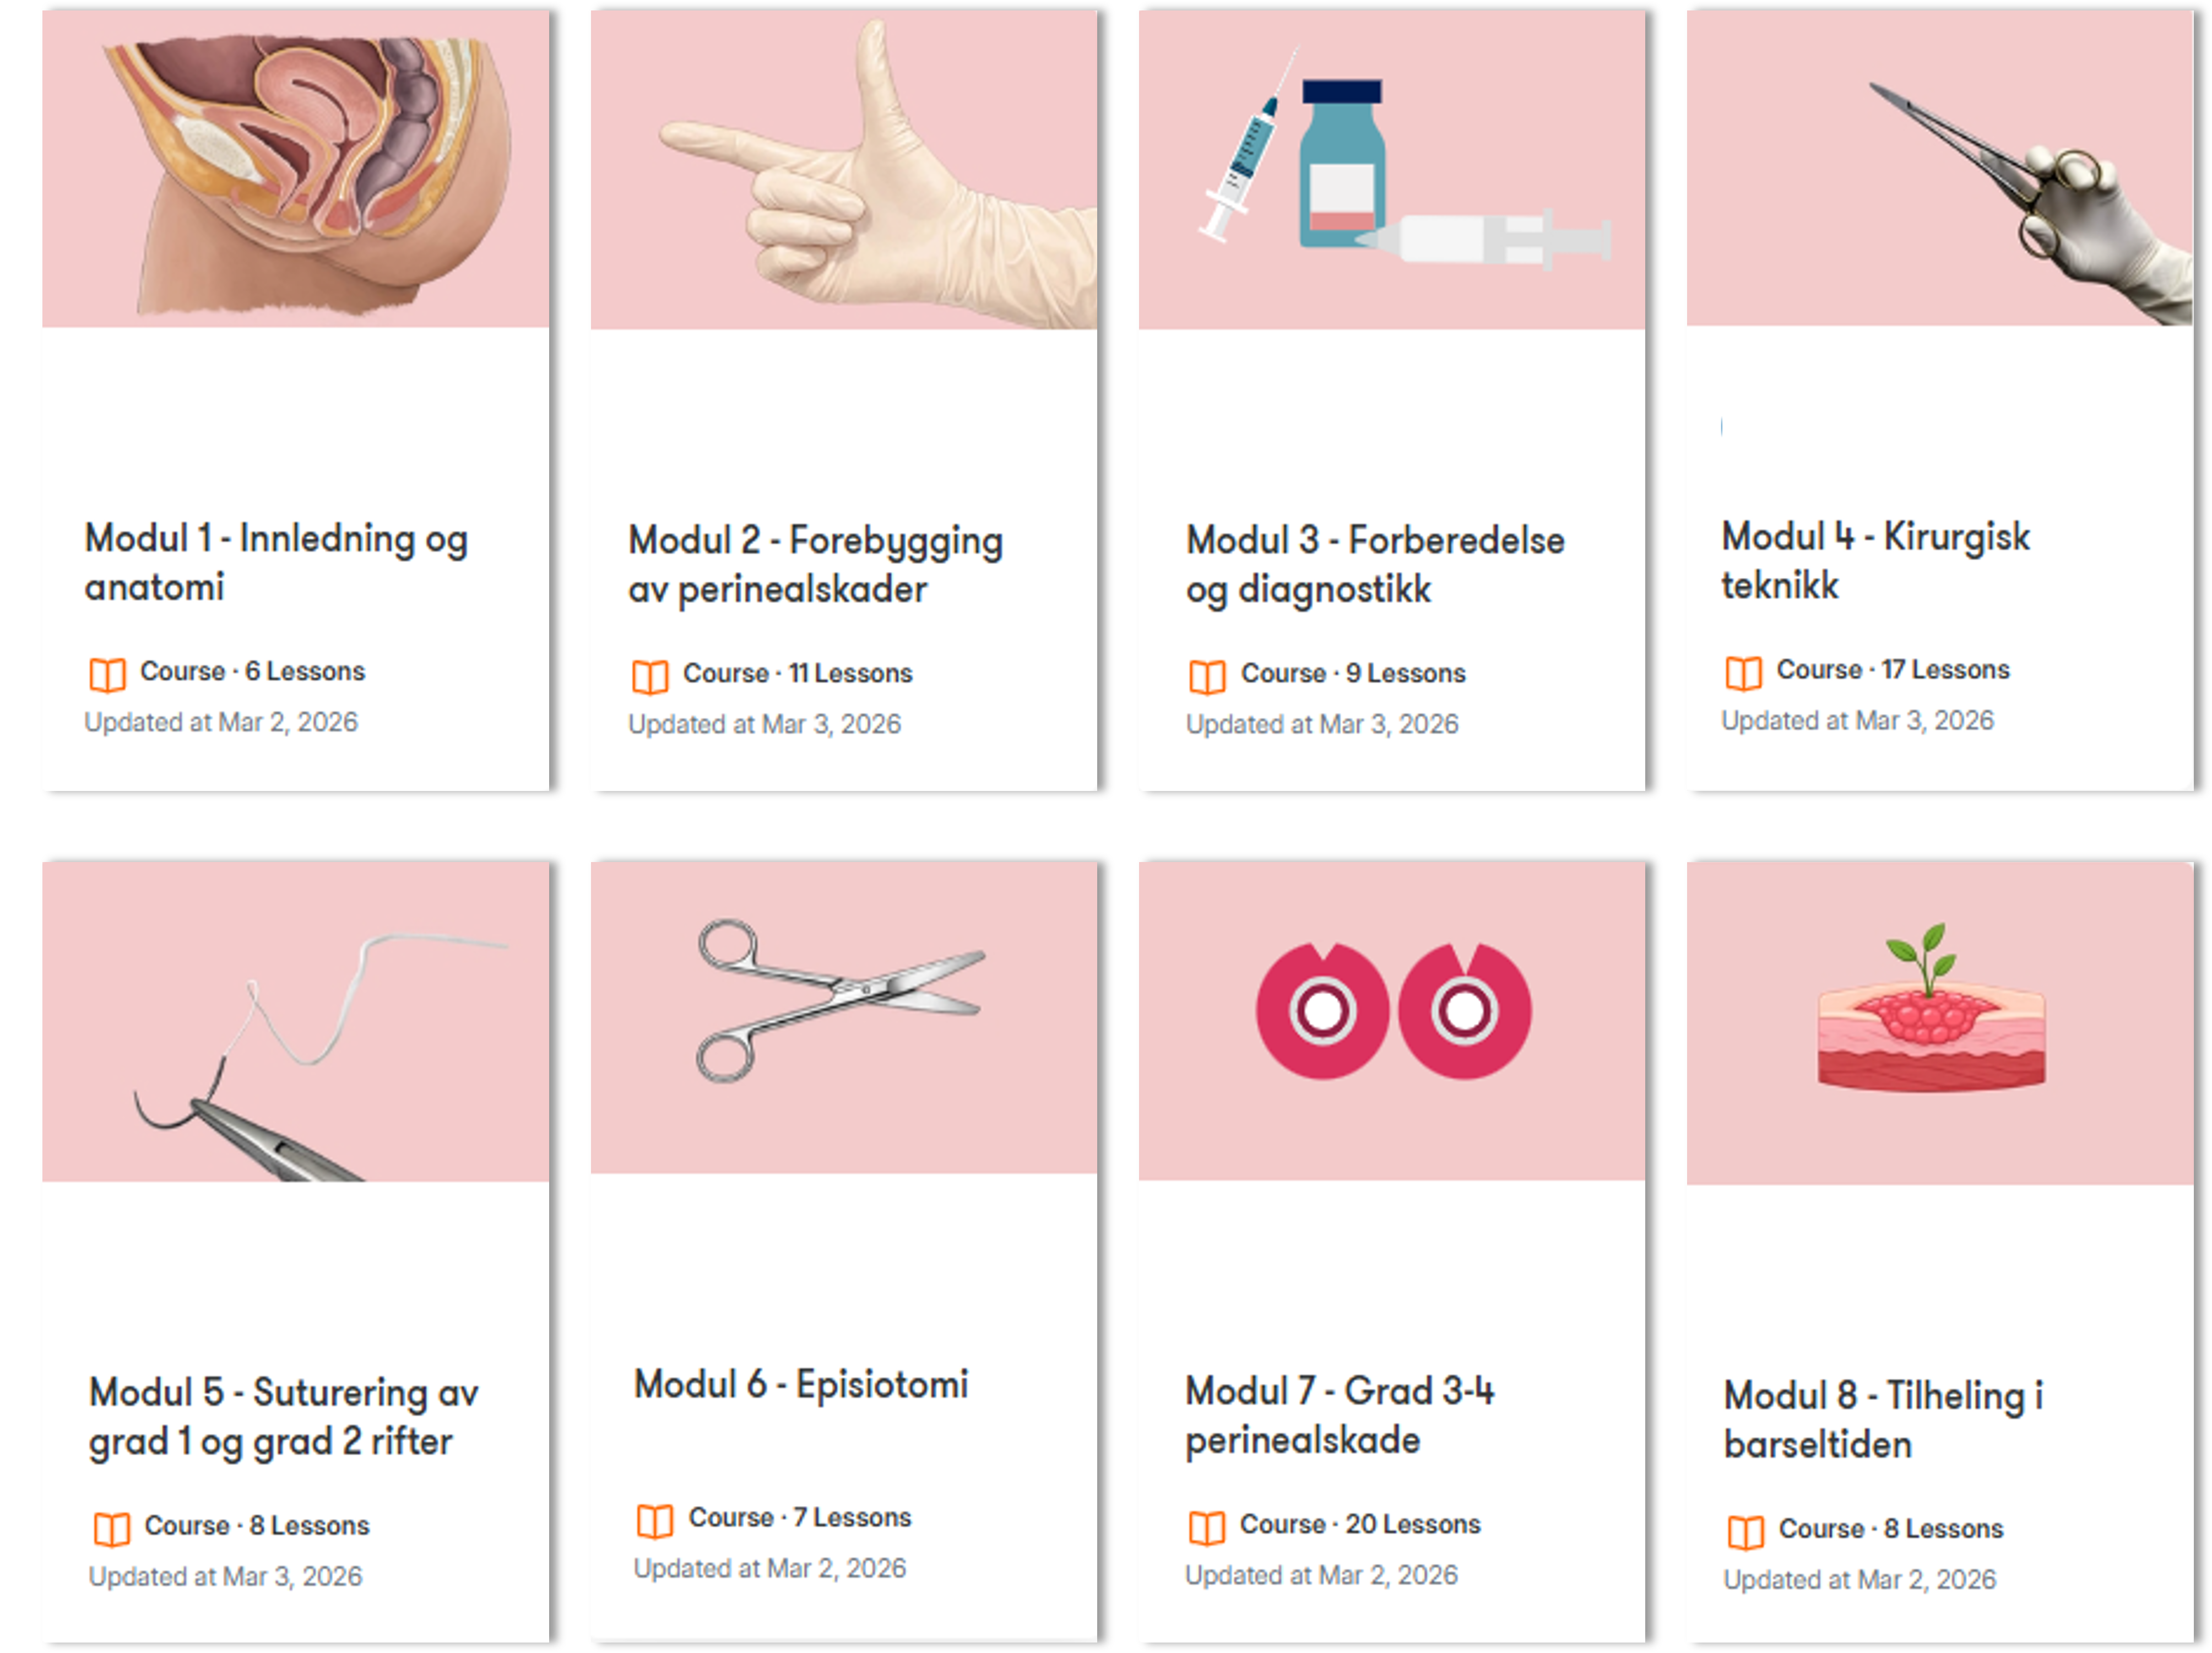The image size is (2212, 1653).
Task: Open Modul 7 - Grad 3-4 perinealskade
Action: click(x=1339, y=1415)
